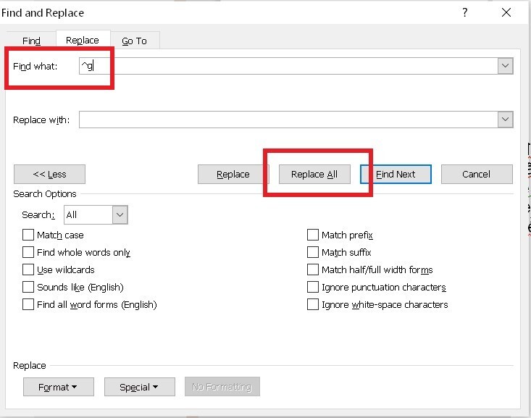This screenshot has height=418, width=531.
Task: Enable Ignore punctuation characters option
Action: 312,287
